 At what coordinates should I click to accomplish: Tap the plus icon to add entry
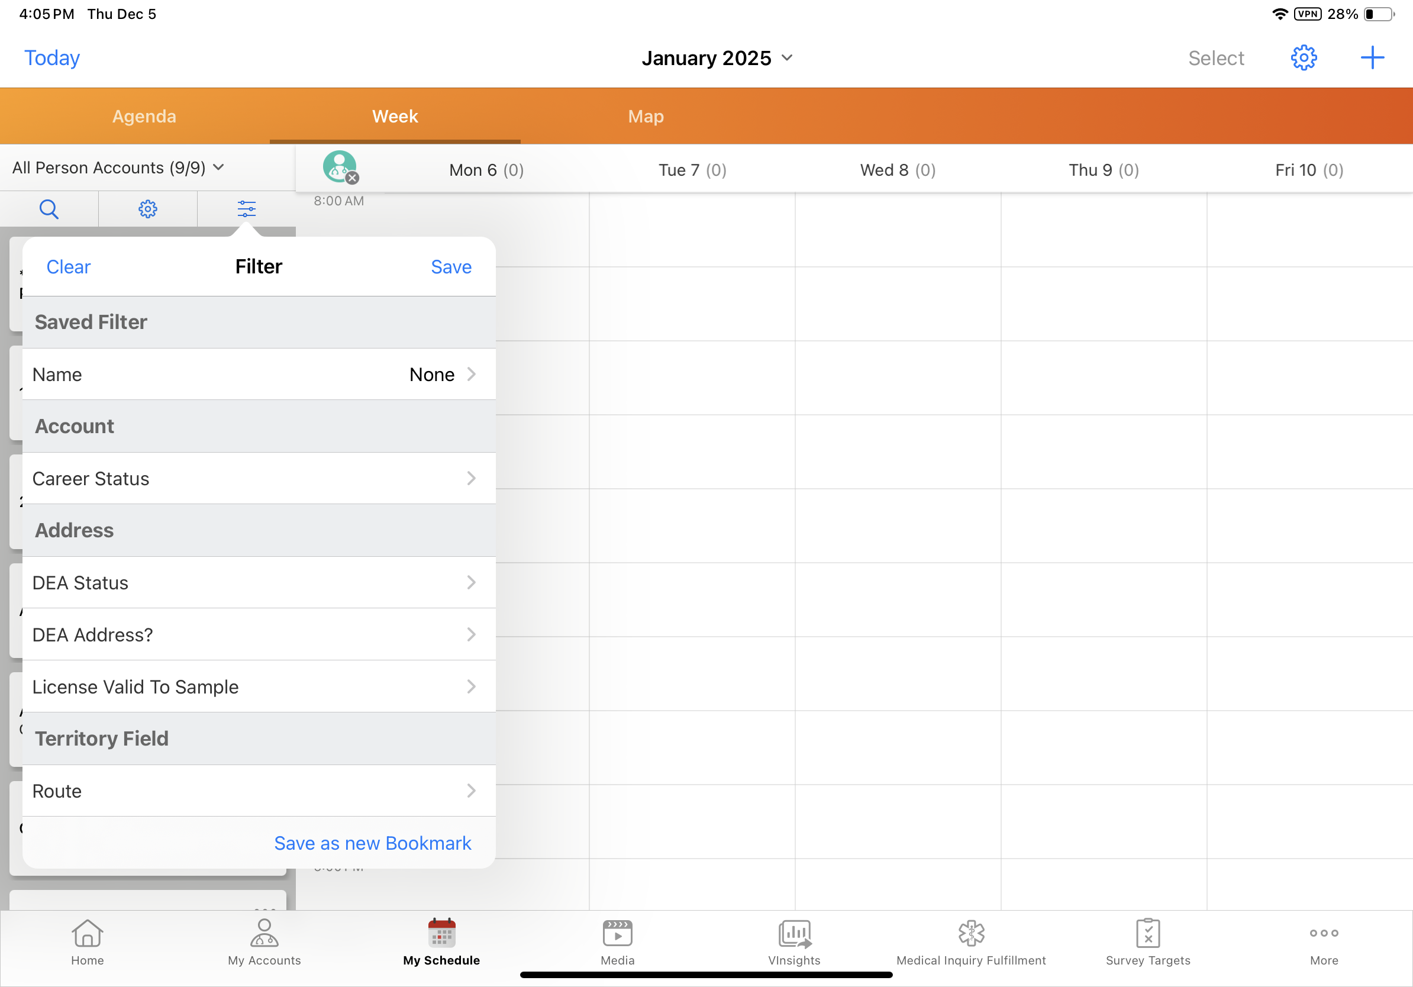click(1372, 58)
